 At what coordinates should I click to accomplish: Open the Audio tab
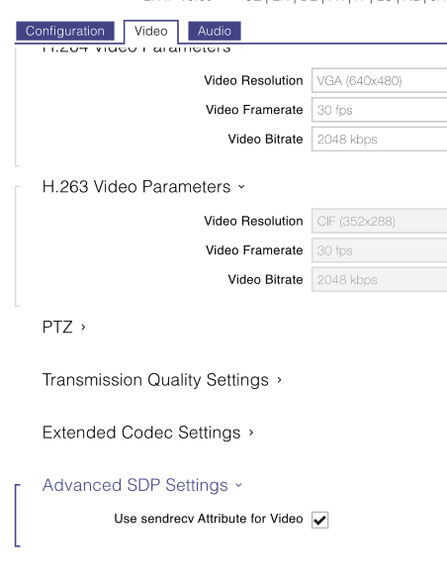[215, 31]
